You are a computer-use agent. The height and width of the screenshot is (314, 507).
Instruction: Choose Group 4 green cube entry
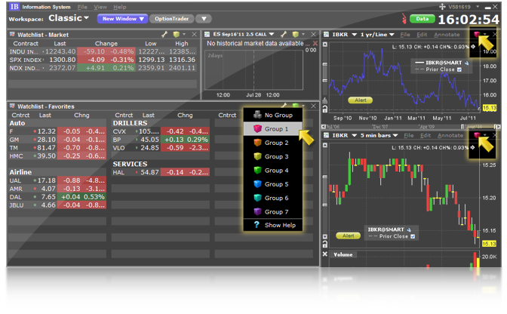coord(273,171)
